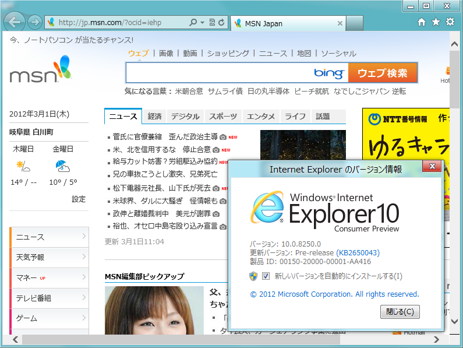Image resolution: width=463 pixels, height=348 pixels.
Task: Select the ウェブ search category
Action: point(138,53)
